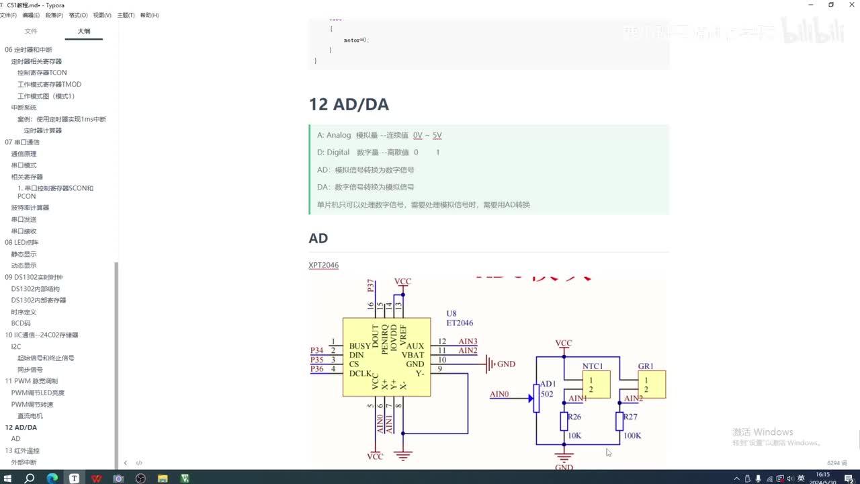Open the camera app icon in the taskbar
Screen dimensions: 860x484
(118, 479)
